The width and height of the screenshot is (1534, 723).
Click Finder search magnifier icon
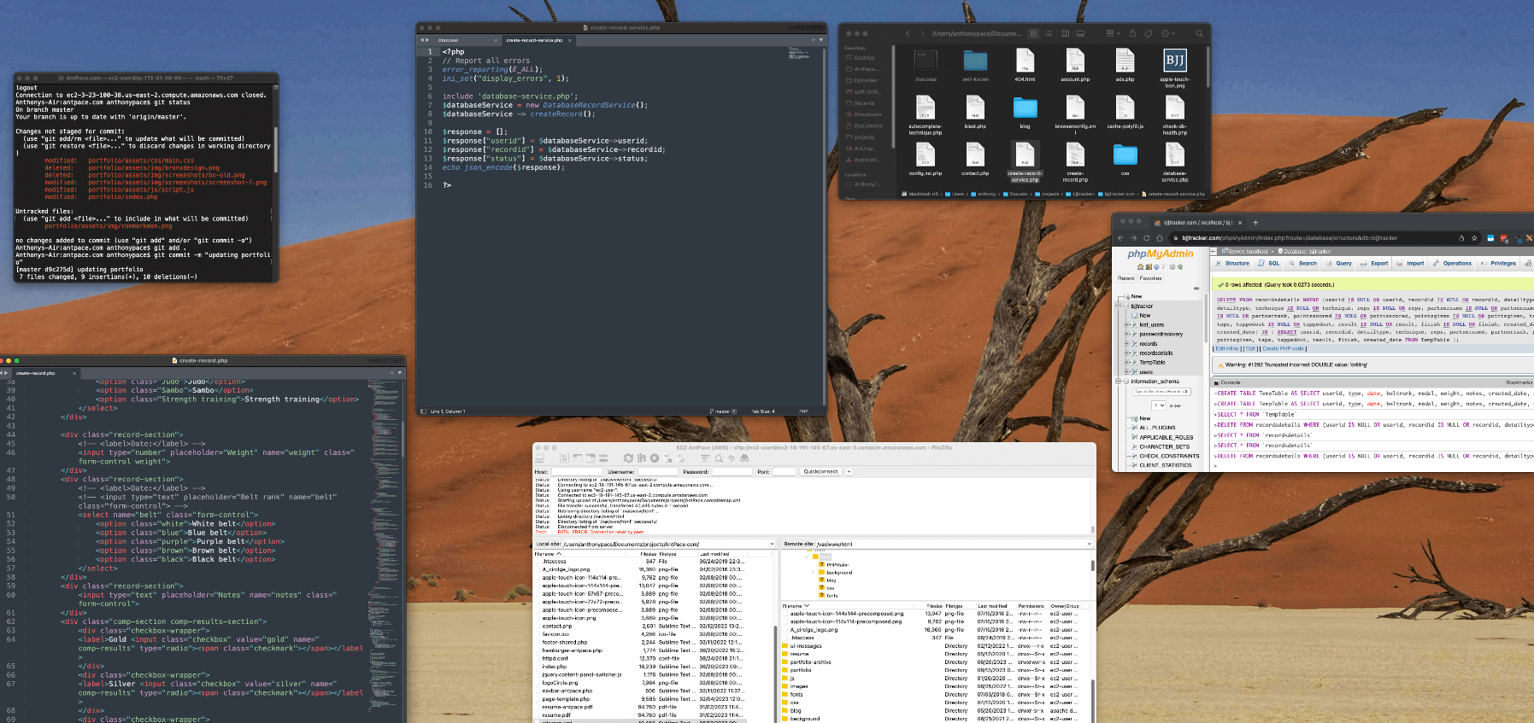[x=1199, y=34]
